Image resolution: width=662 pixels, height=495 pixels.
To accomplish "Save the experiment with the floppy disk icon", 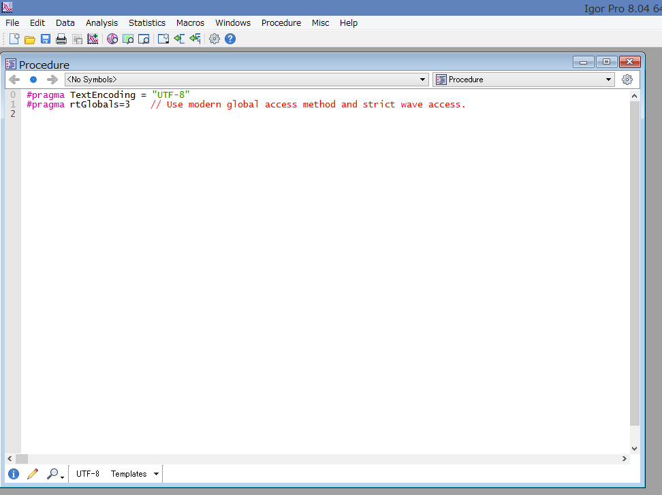I will point(46,39).
